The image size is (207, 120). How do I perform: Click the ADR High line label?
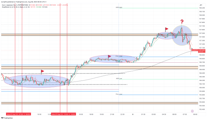tap(119, 8)
